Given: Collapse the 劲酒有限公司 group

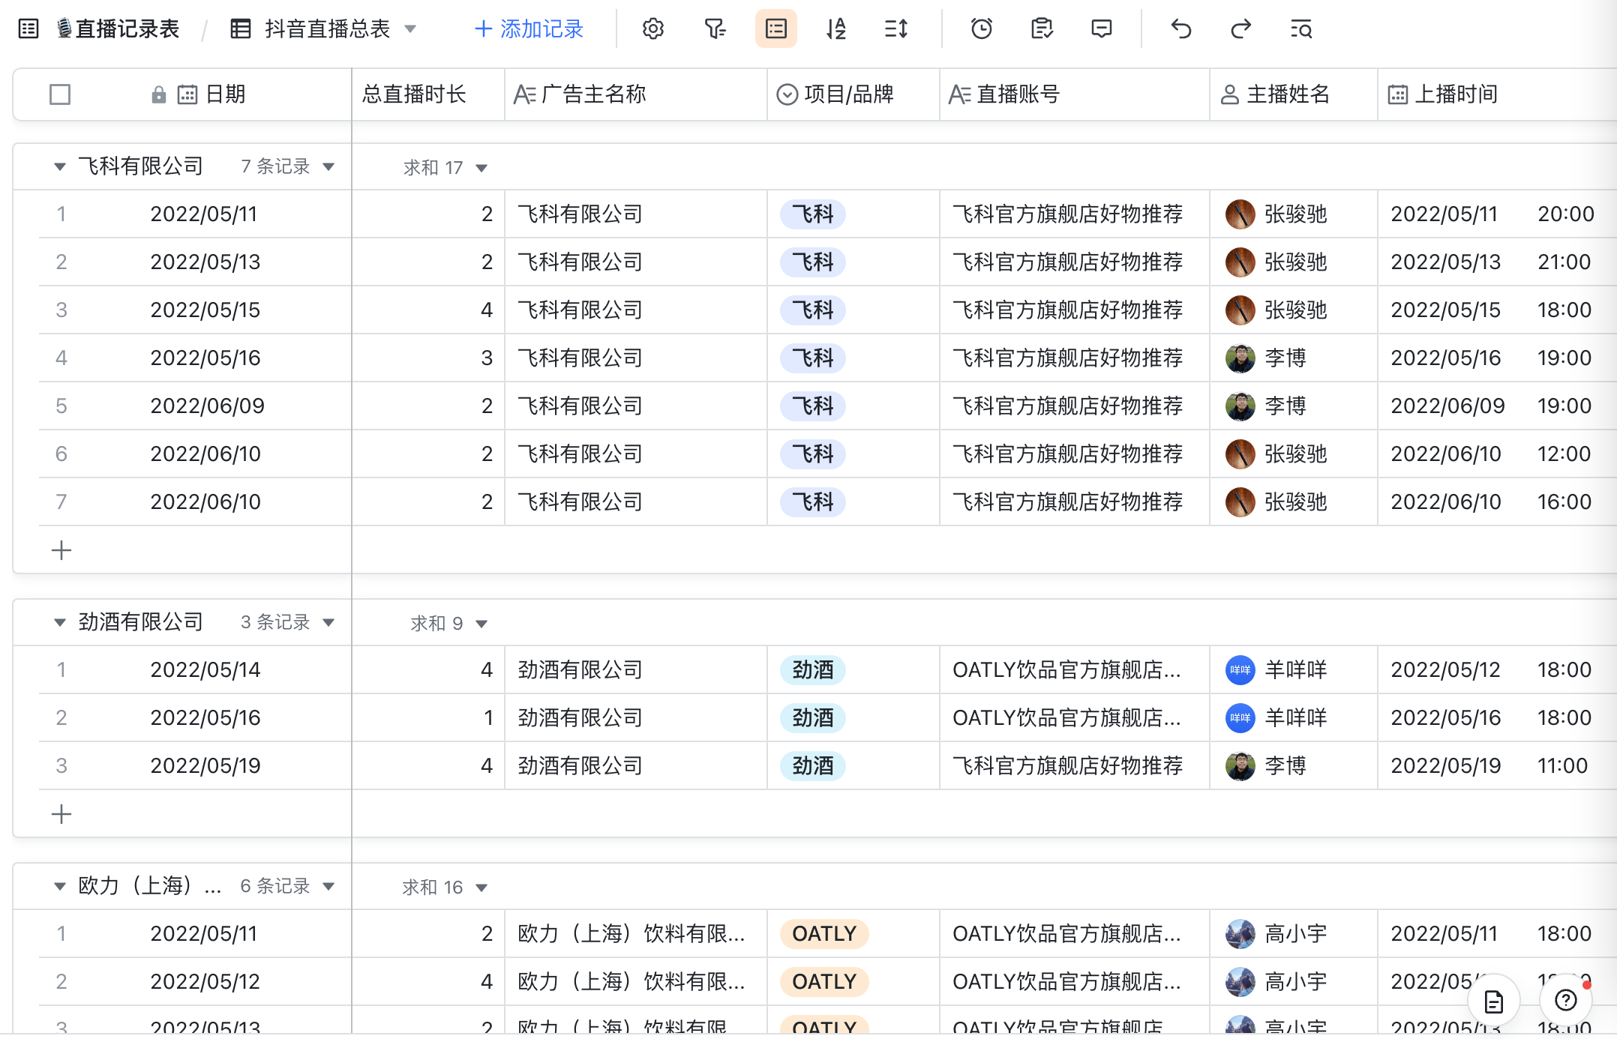Looking at the screenshot, I should tap(60, 622).
